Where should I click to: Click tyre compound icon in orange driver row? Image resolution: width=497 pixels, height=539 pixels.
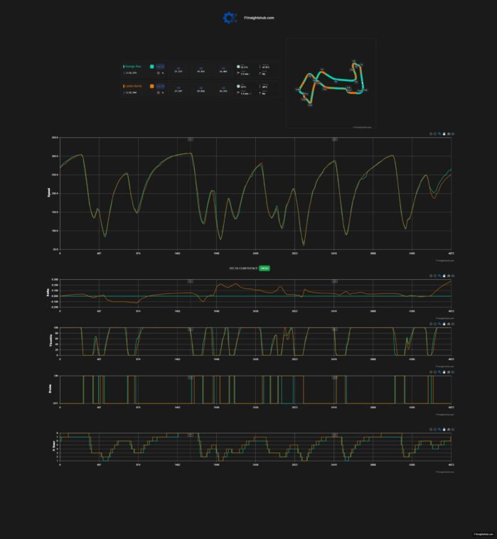coord(159,92)
